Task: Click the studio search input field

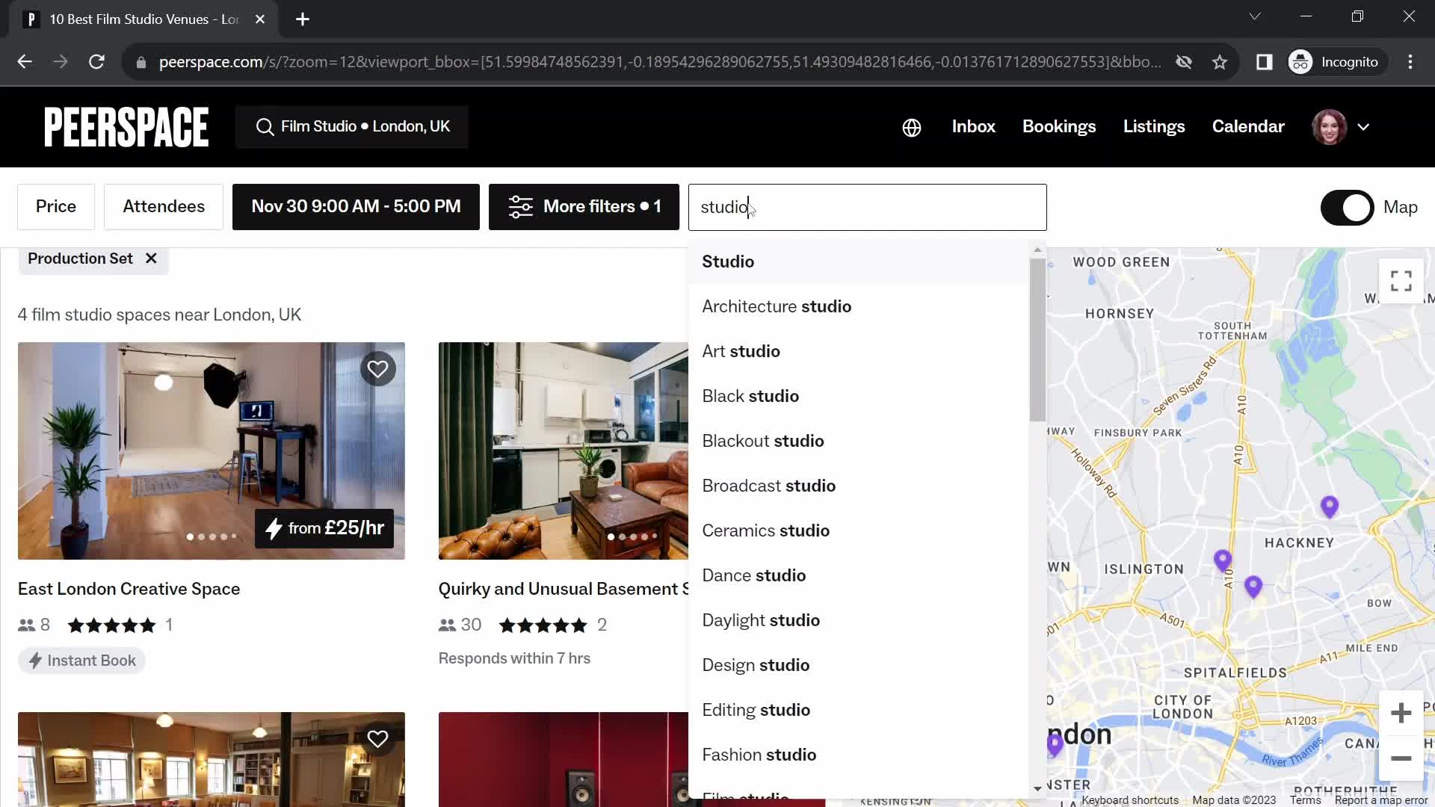Action: coord(866,207)
